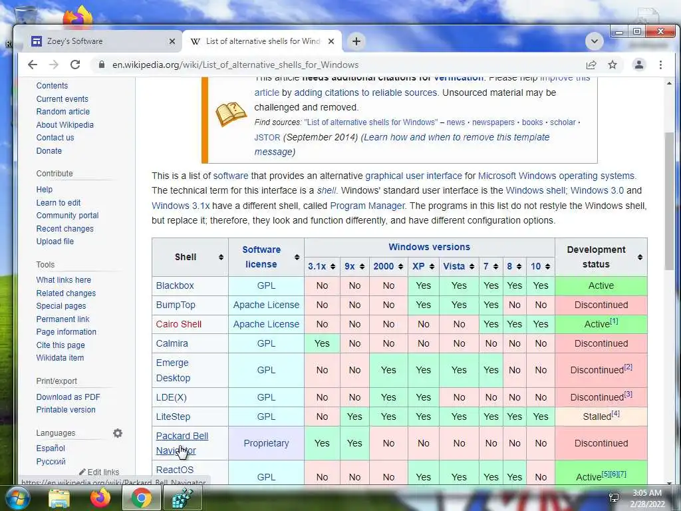Click the Windows Start orb

pos(17,498)
